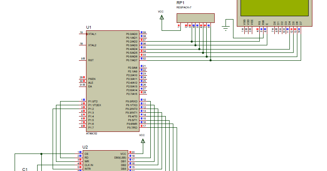Click the P1.2 pin label
Image resolution: width=327 pixels, height=171 pixels.
pyautogui.click(x=91, y=109)
